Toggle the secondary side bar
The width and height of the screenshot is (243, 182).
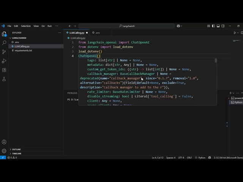(x=223, y=26)
